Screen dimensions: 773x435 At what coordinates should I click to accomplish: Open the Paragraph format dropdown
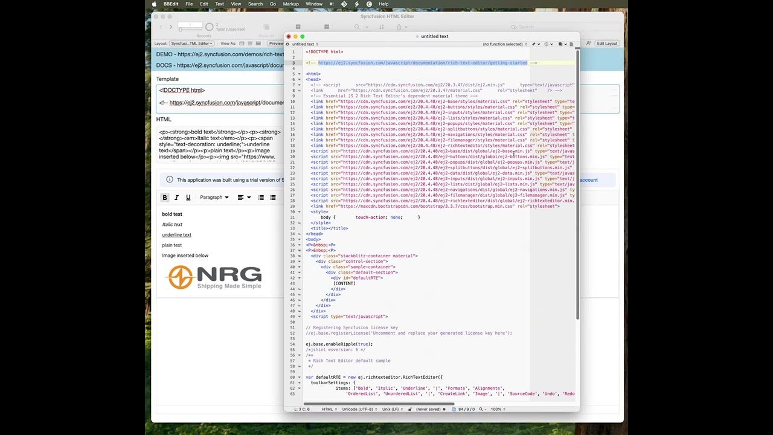click(x=214, y=198)
